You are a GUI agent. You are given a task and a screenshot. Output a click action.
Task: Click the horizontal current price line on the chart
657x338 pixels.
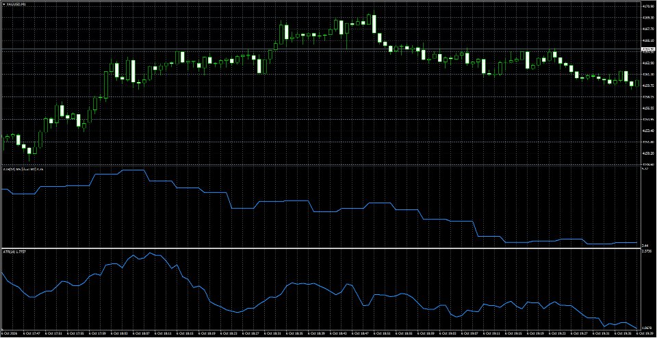[x=320, y=50]
